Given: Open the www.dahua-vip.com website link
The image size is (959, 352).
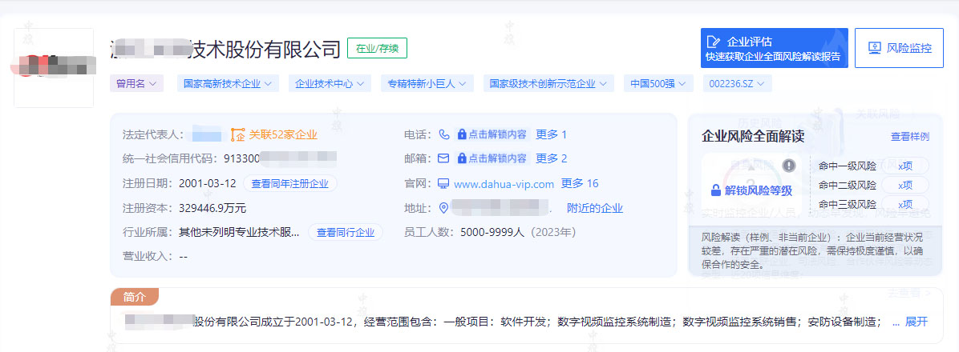Looking at the screenshot, I should tap(504, 184).
